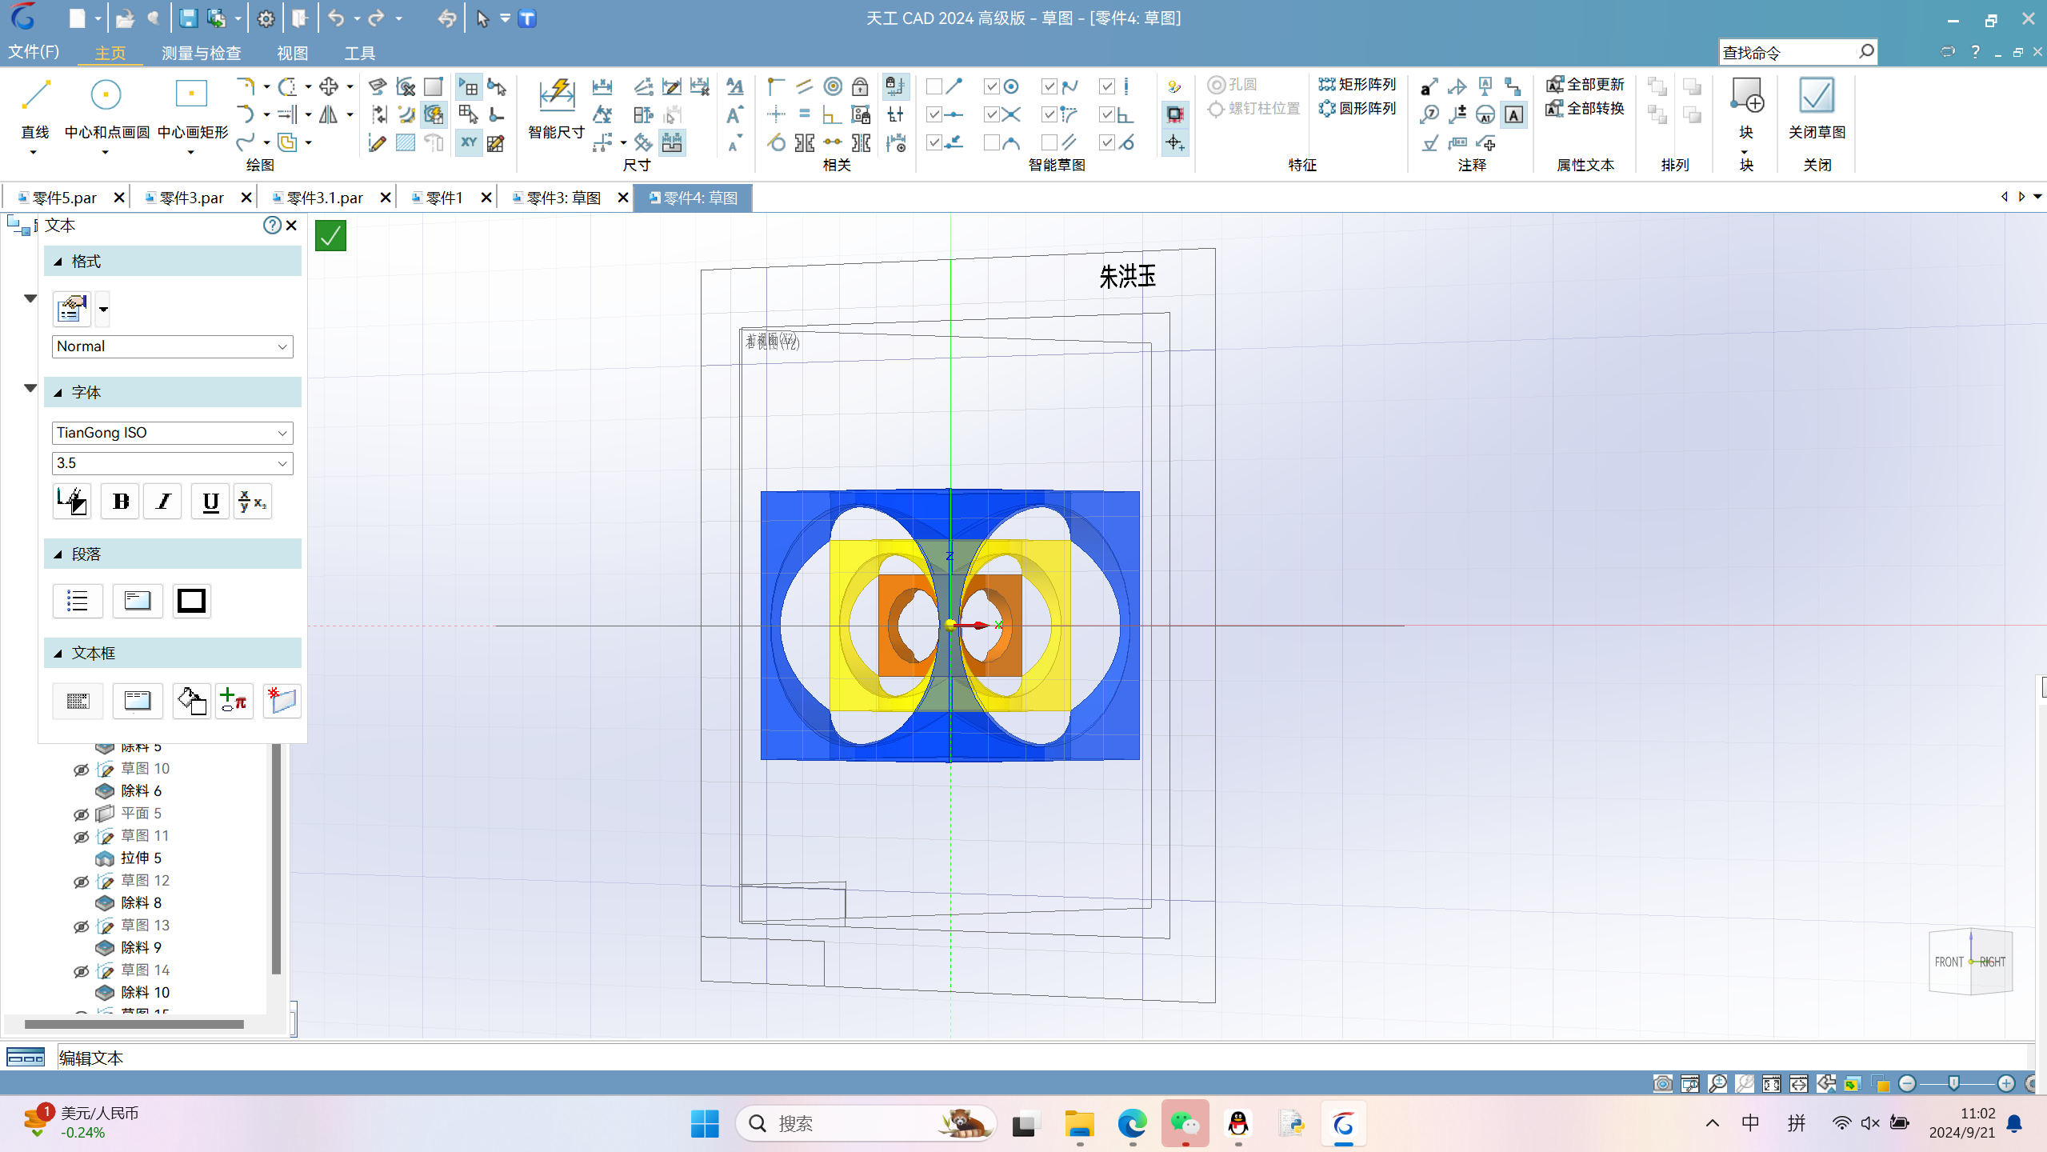2047x1152 pixels.
Task: Open WeChat from the Windows taskbar
Action: (1185, 1124)
